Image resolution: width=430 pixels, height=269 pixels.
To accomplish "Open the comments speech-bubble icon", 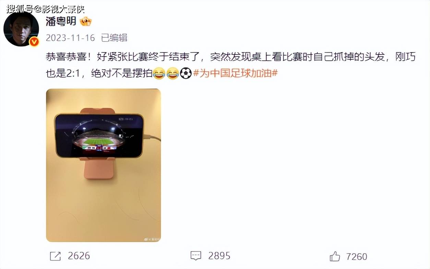I will pyautogui.click(x=195, y=256).
